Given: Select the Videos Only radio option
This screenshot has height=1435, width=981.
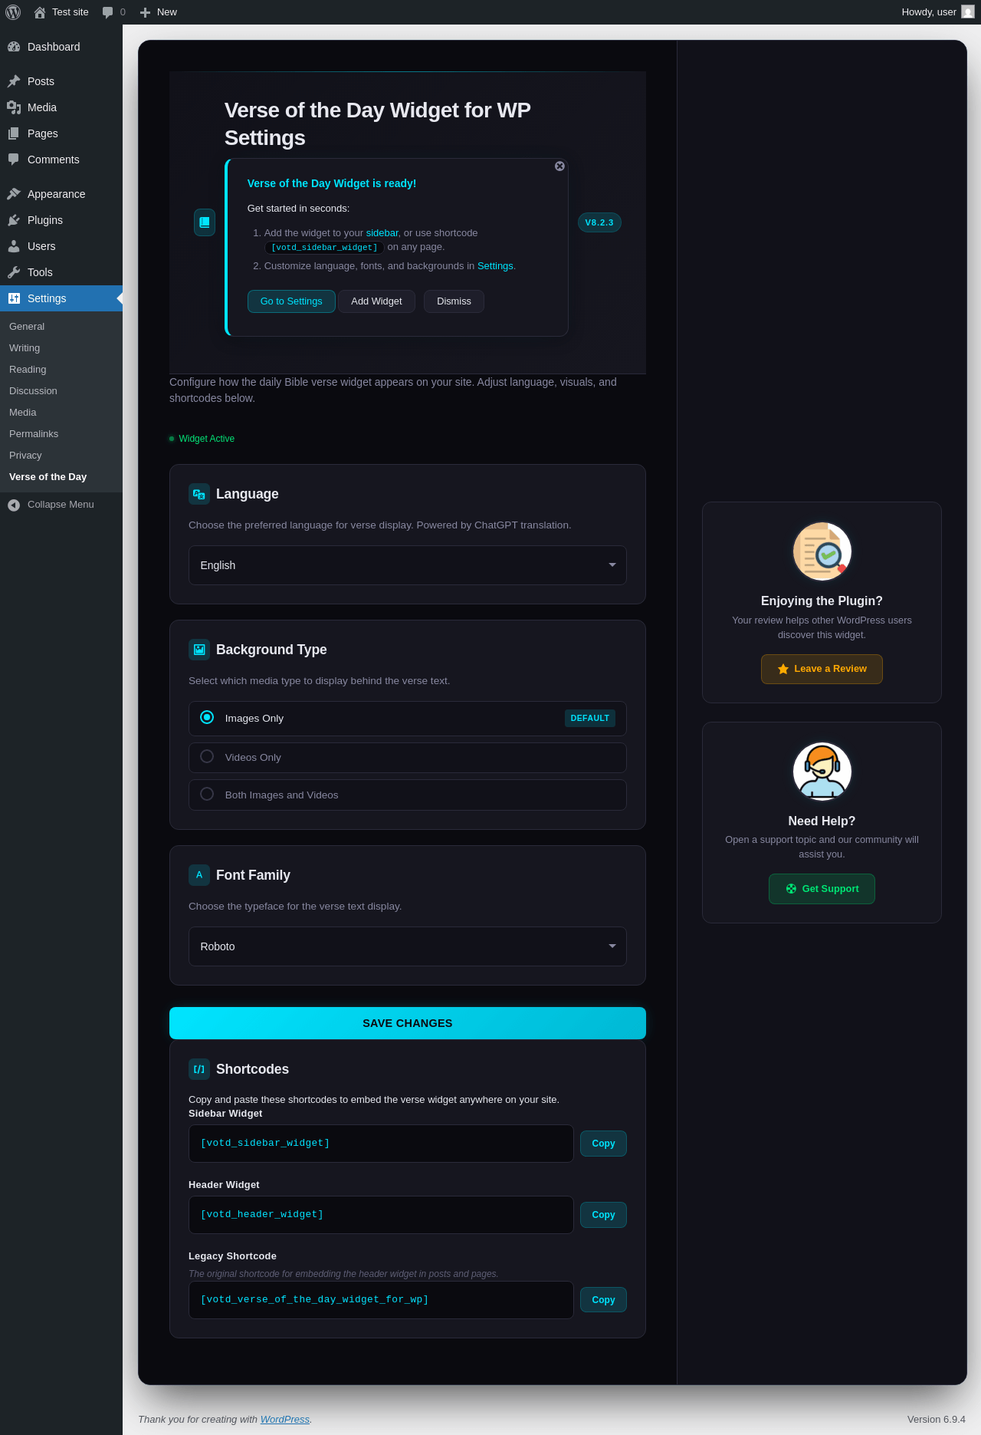Looking at the screenshot, I should point(207,756).
